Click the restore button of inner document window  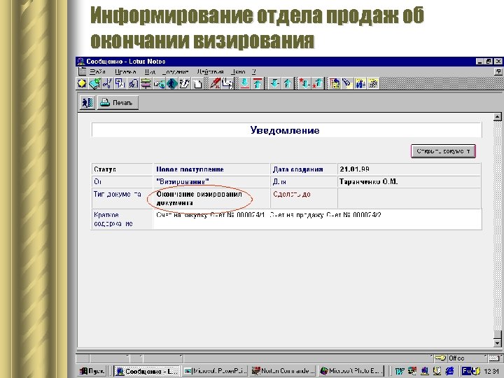pos(498,71)
